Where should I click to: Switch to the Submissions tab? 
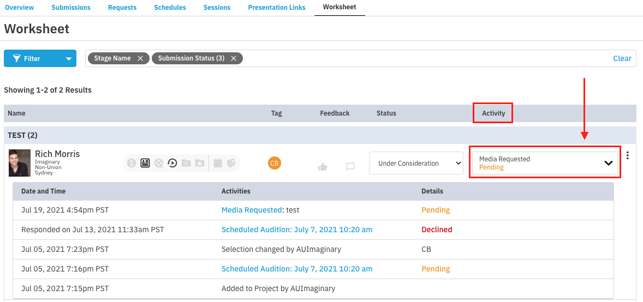click(71, 8)
